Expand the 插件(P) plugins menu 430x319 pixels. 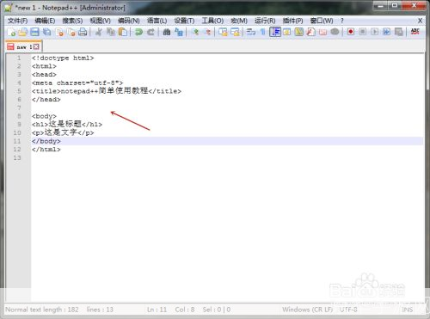tap(292, 21)
